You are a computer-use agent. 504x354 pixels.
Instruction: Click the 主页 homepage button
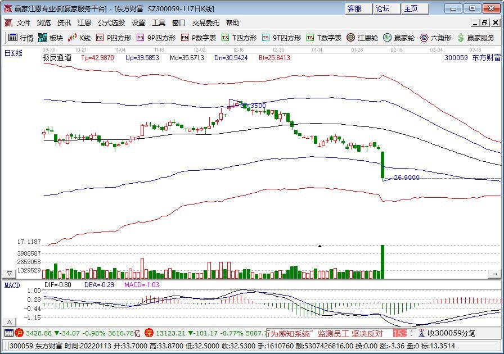pos(415,8)
